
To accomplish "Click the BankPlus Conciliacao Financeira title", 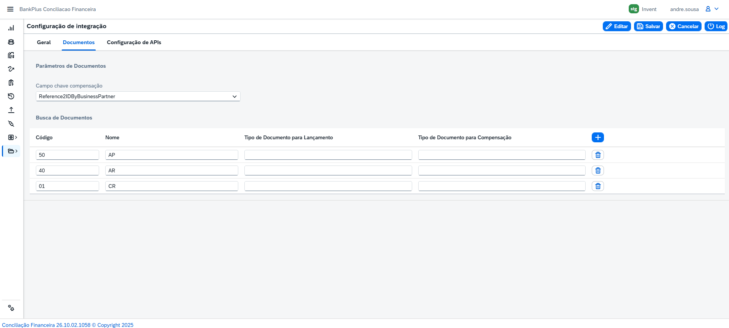I will pos(58,9).
